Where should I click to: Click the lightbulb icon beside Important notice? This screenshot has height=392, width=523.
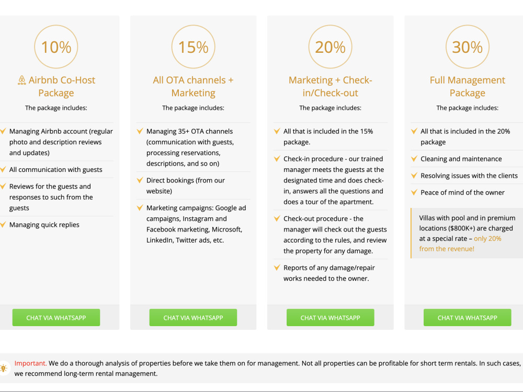[4, 368]
